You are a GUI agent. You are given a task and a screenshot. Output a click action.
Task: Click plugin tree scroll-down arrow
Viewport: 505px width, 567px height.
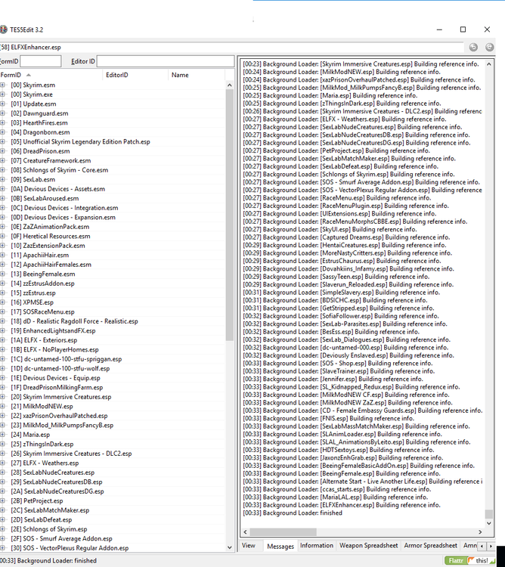230,547
